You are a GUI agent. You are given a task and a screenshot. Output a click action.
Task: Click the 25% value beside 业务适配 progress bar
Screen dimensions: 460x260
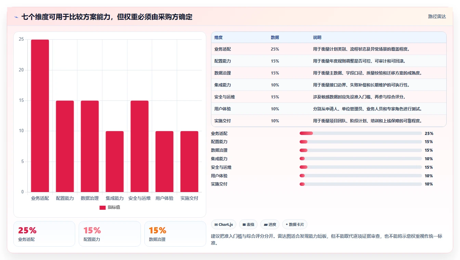[429, 134]
